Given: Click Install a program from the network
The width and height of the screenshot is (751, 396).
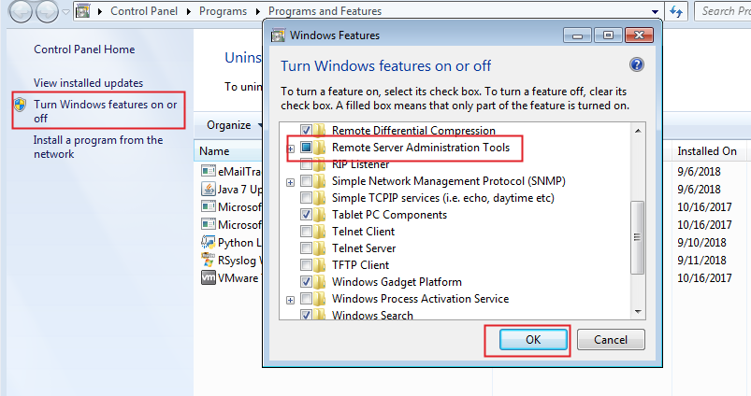Looking at the screenshot, I should tap(98, 147).
